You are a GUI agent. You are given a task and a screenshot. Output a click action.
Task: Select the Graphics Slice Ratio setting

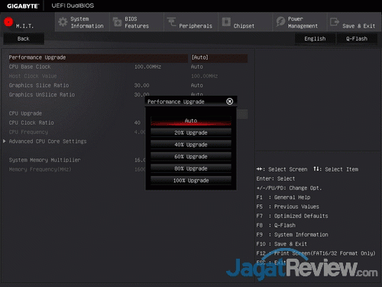pyautogui.click(x=39, y=86)
